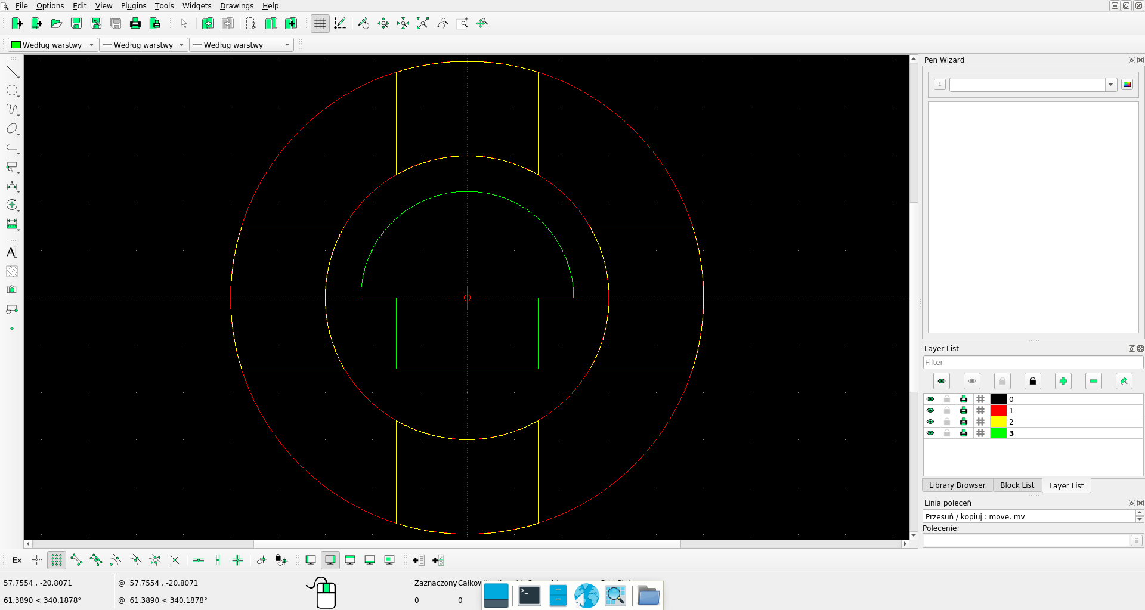Select the Line tool in left toolbar
The height and width of the screenshot is (610, 1145).
[x=13, y=72]
